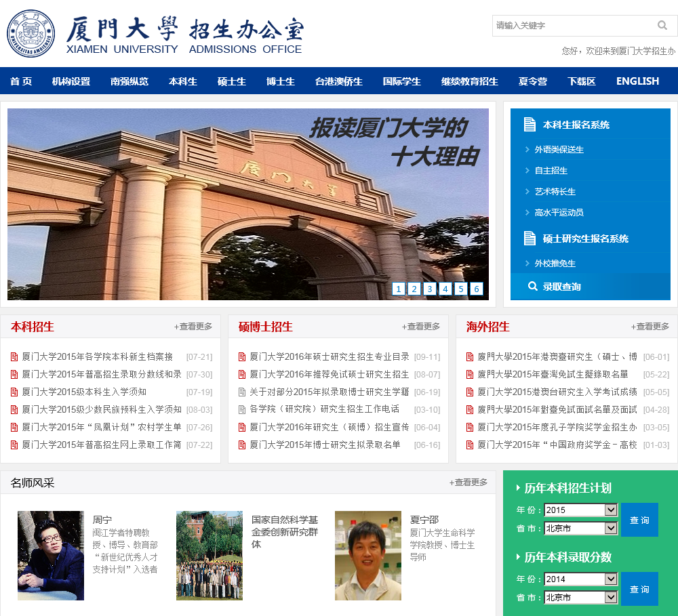
Task: Click file icon beside 2015级本科生入学须知
Action: point(14,392)
